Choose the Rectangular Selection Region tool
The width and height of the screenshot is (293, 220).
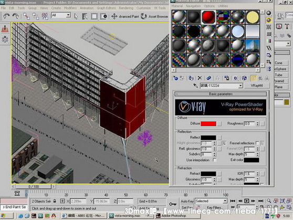coord(94,16)
